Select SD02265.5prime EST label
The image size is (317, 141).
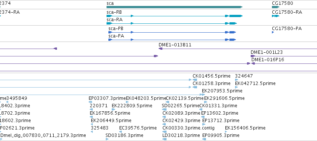tap(181, 105)
